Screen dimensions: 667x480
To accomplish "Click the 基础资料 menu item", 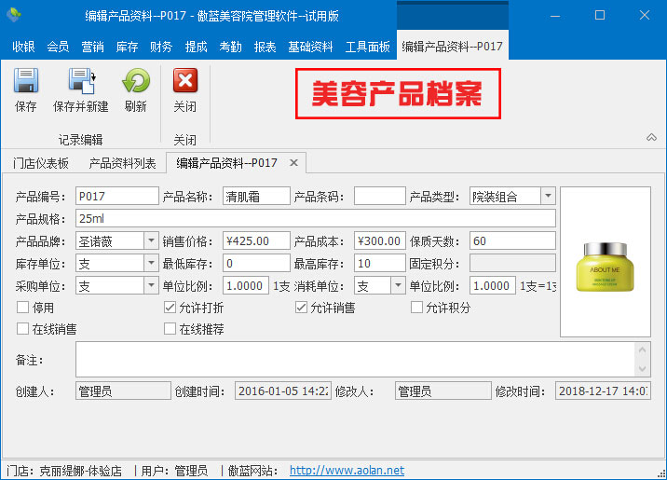I will point(310,47).
